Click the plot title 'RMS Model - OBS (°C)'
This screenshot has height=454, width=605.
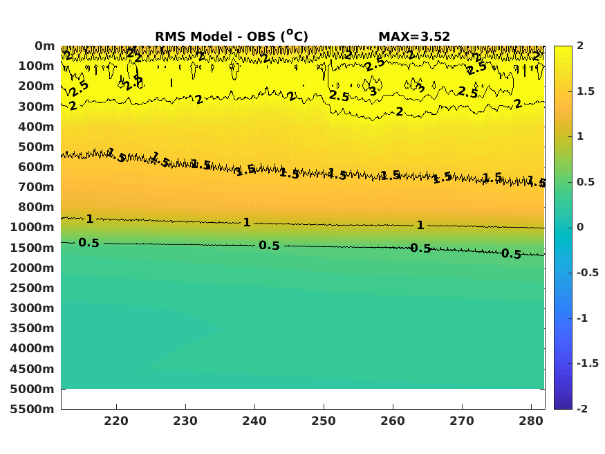click(x=232, y=36)
